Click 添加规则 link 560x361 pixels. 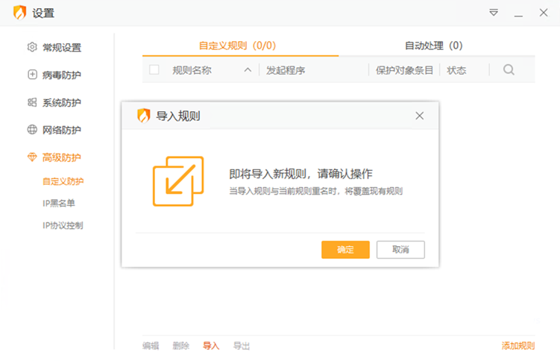(x=517, y=345)
